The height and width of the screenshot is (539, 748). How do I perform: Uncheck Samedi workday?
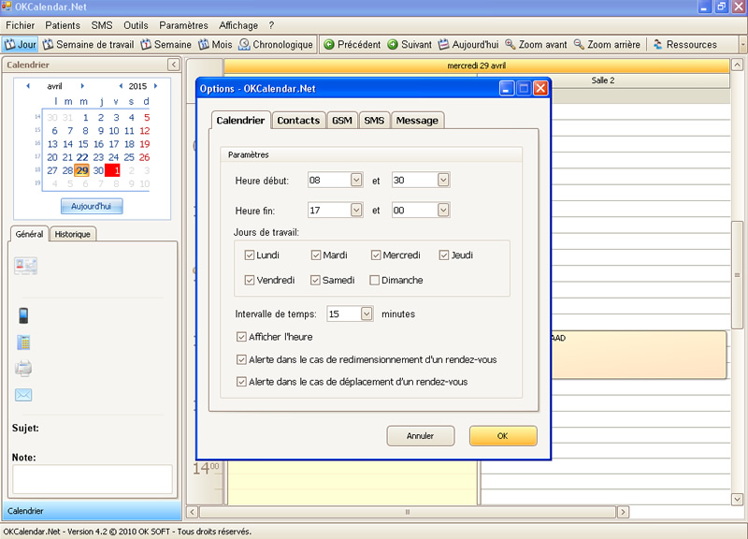point(315,280)
